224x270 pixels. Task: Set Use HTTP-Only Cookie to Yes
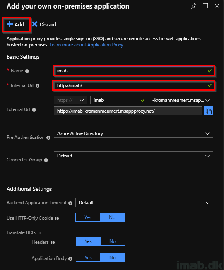click(88, 217)
